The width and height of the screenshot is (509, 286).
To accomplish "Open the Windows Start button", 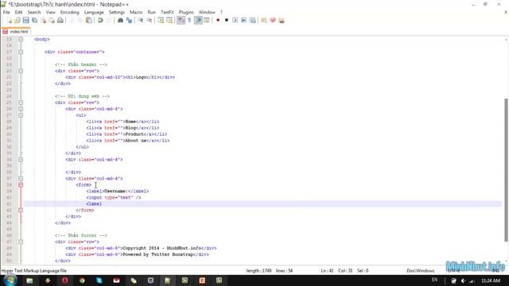I will pos(10,280).
